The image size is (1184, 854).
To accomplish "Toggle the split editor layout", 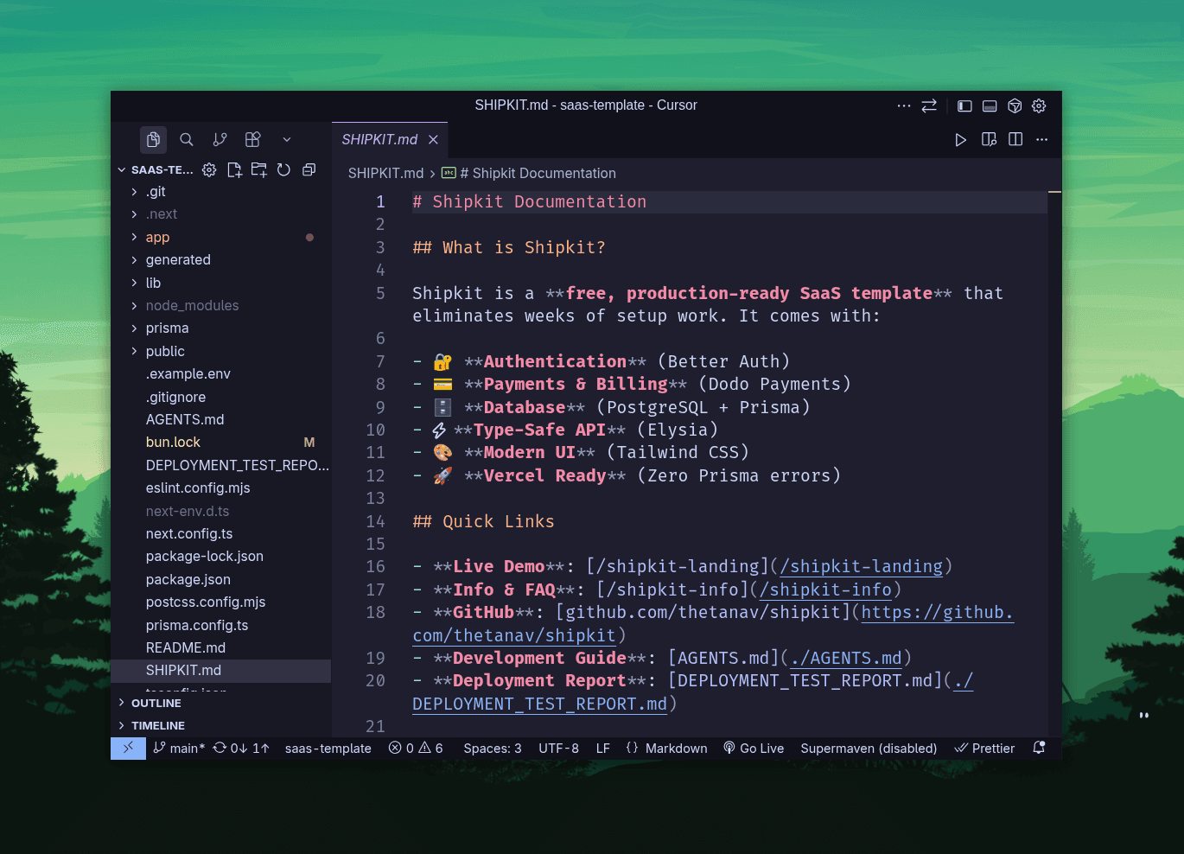I will point(1015,139).
